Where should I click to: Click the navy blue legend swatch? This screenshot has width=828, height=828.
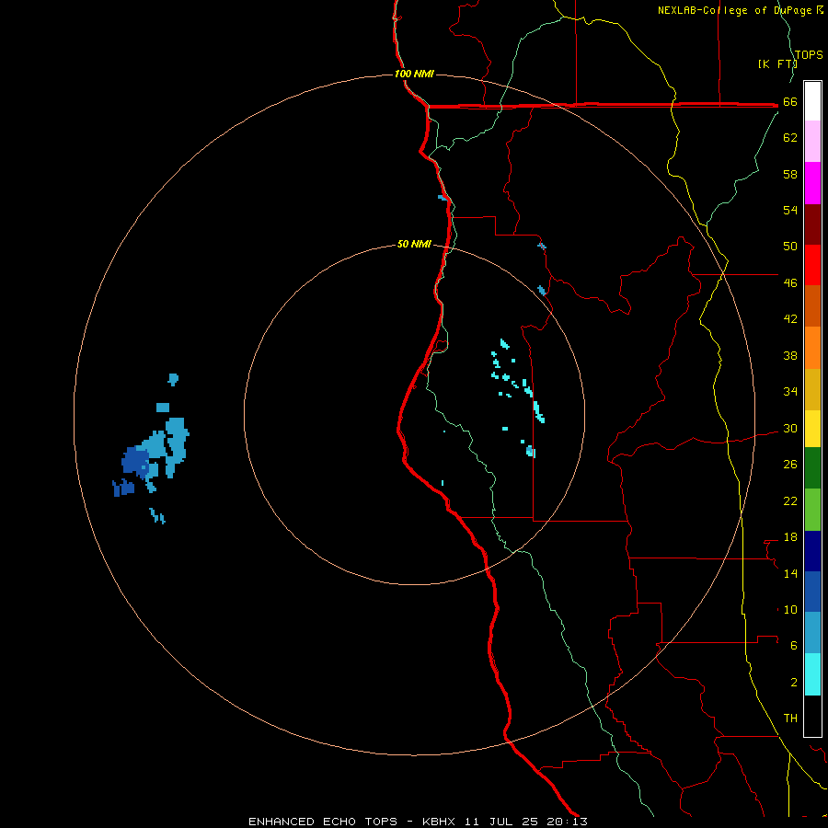(812, 551)
